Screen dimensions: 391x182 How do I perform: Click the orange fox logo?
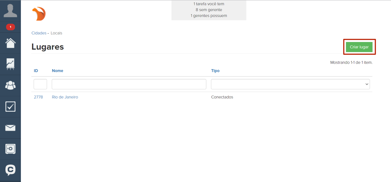tap(39, 14)
